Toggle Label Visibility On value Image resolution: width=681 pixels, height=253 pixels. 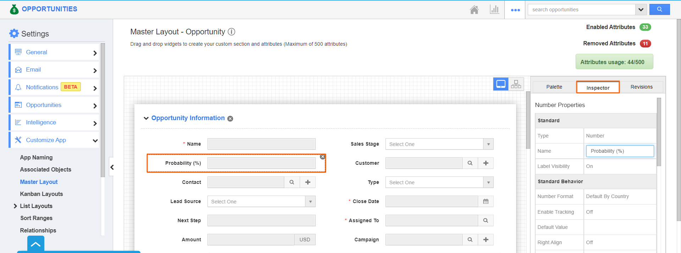tap(589, 166)
